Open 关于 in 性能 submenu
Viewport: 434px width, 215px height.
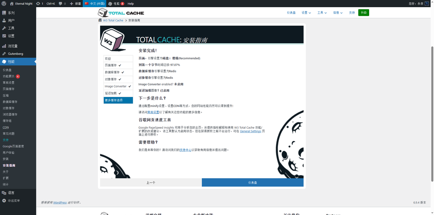[x=18, y=171]
